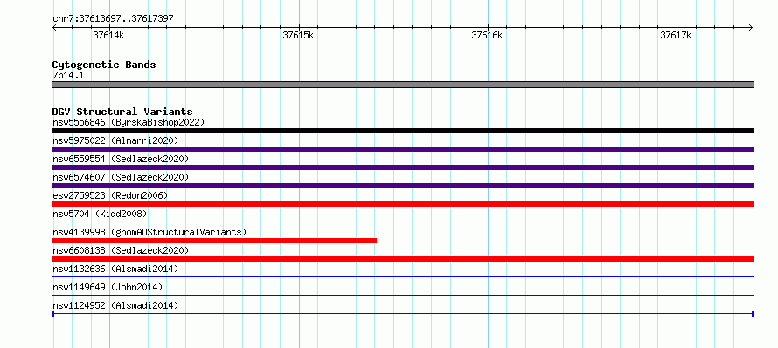Viewport: 778px width, 348px height.
Task: Open variant label nsv1124952 (Alsmadi2014)
Action: [x=115, y=305]
